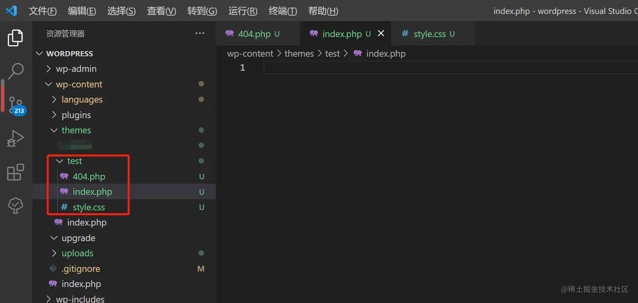Viewport: 638px width, 303px height.
Task: Switch to the 404.php editor tab
Action: [257, 34]
